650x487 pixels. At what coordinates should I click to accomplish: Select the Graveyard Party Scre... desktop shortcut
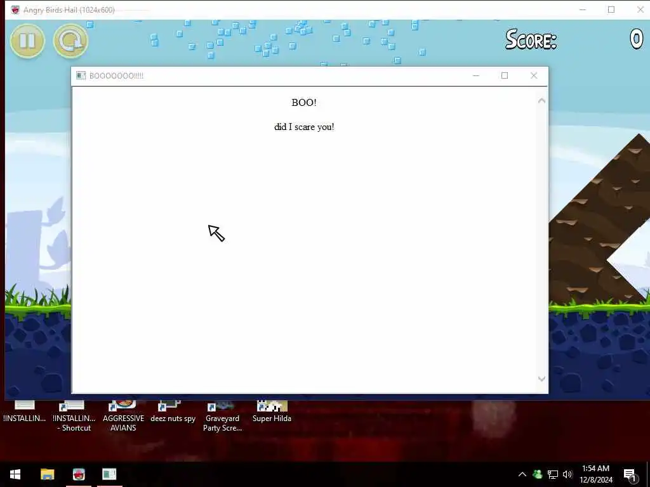(222, 417)
